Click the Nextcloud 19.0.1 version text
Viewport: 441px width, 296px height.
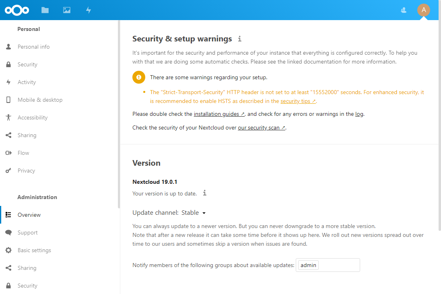[x=155, y=182]
